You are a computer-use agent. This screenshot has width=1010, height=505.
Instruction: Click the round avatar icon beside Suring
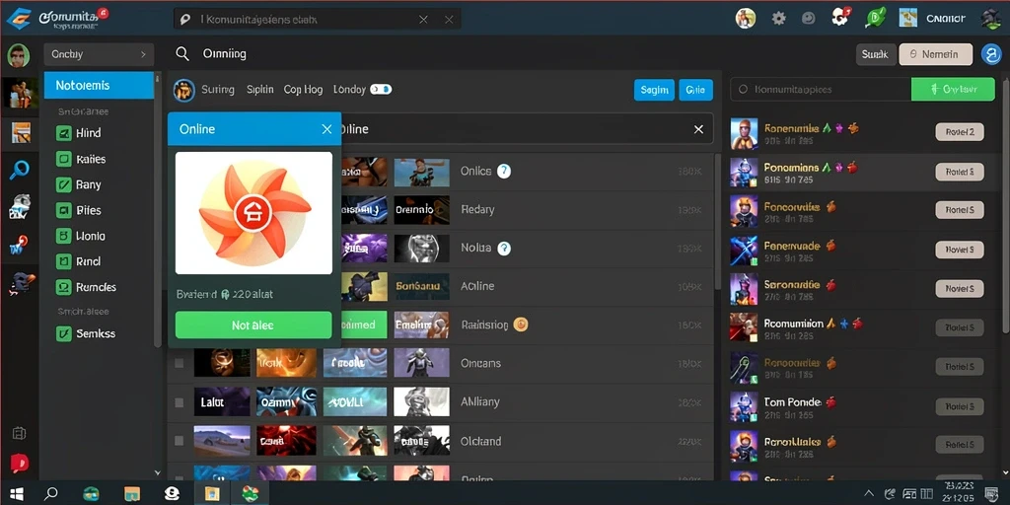184,90
